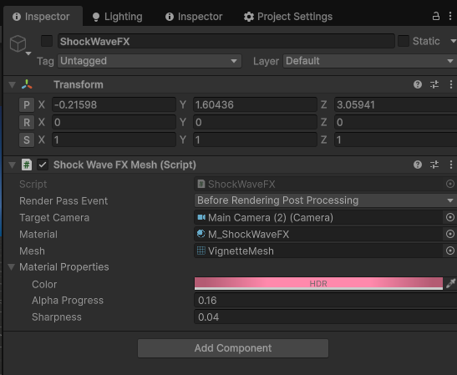This screenshot has height=375, width=457.
Task: Click the M_ShockWaveFX material reference
Action: point(318,234)
